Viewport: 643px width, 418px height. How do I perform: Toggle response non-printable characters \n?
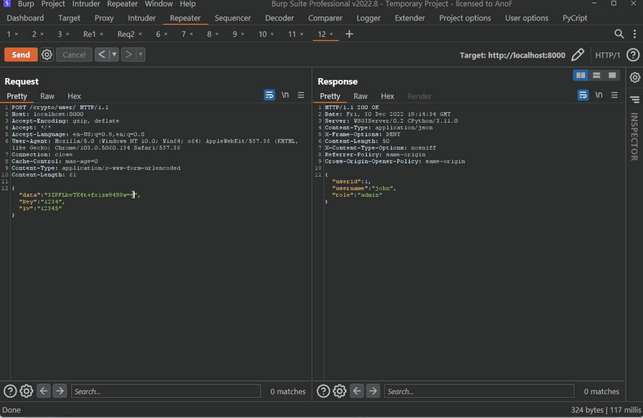click(599, 95)
